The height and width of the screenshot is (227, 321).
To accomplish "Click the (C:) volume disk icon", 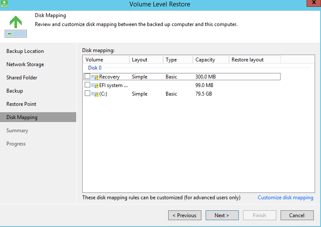I will 95,93.
